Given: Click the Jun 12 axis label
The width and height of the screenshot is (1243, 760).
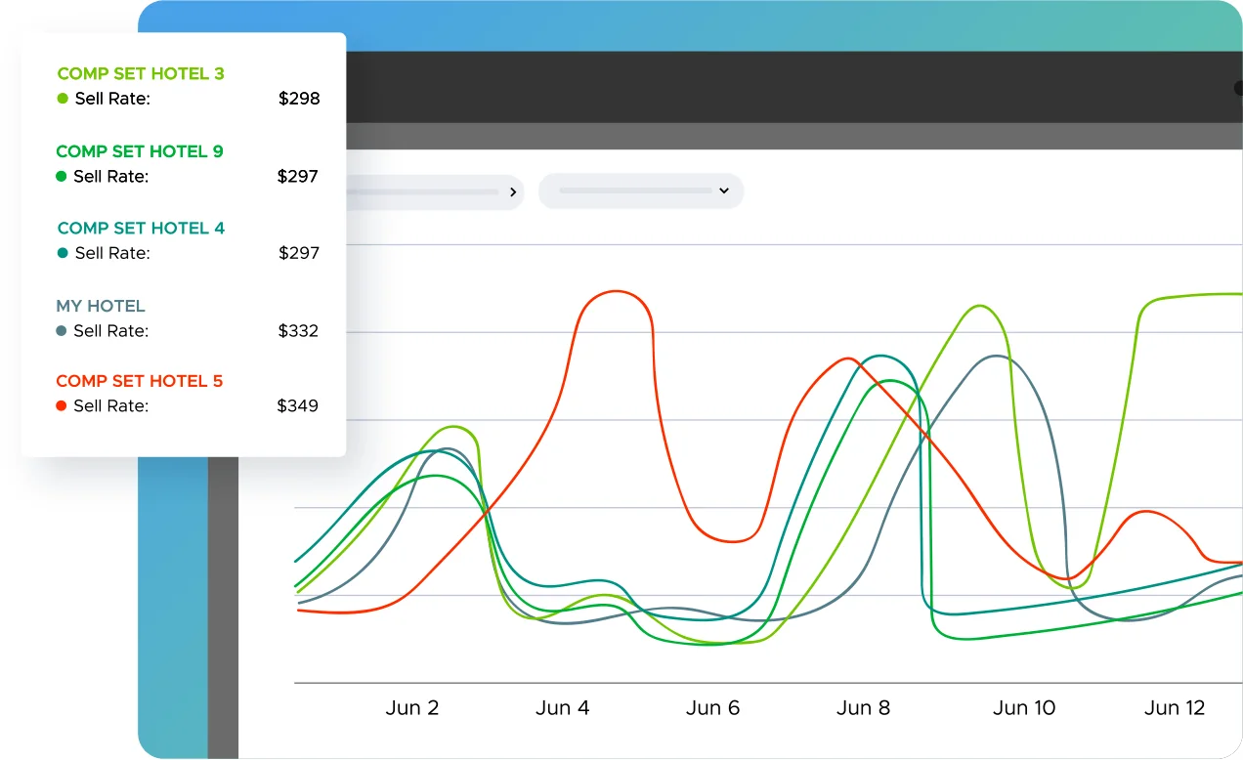Looking at the screenshot, I should tap(1175, 708).
